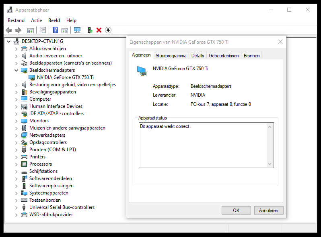
Task: Expand the Computer category
Action: (16, 99)
